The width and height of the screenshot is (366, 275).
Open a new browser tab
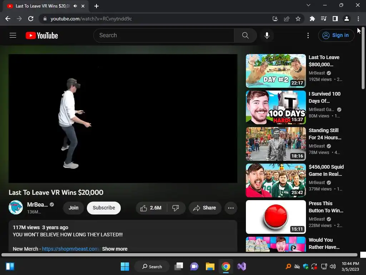(x=97, y=6)
